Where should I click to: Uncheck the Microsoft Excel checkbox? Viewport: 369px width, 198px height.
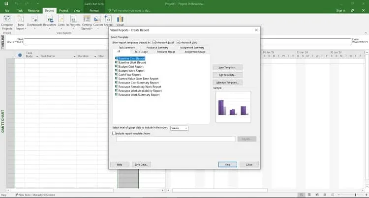pos(154,42)
